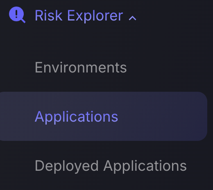Click the collapse arrow after Risk Explorer
Viewport: 213px width, 190px height.
tap(132, 18)
